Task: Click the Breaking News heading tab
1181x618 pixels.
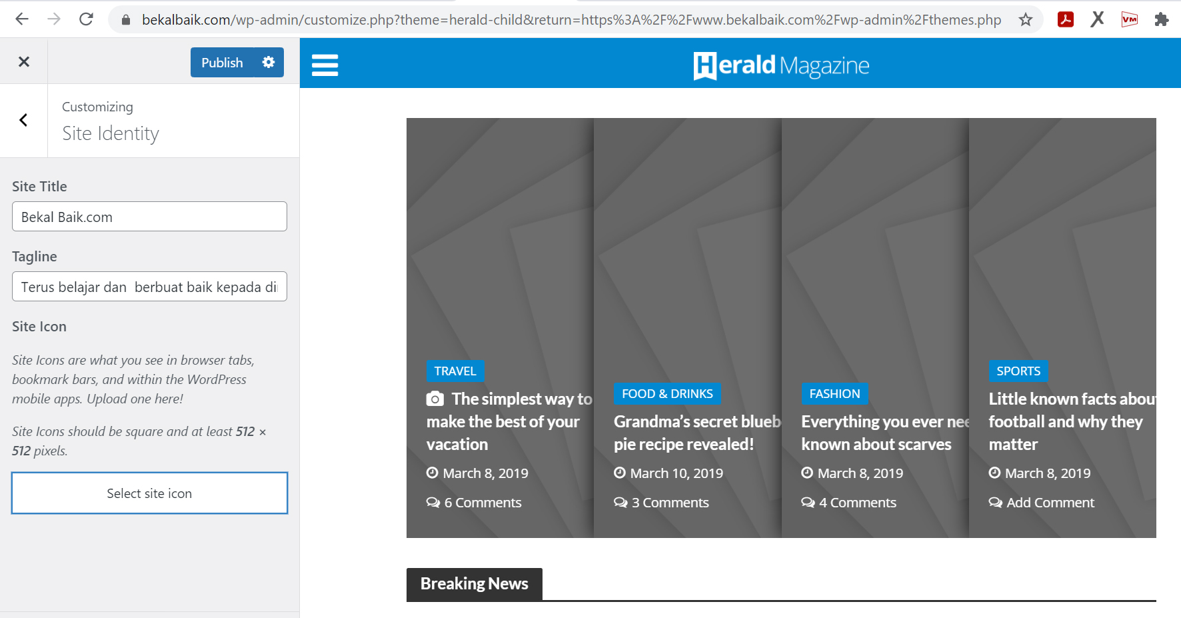Action: [475, 584]
